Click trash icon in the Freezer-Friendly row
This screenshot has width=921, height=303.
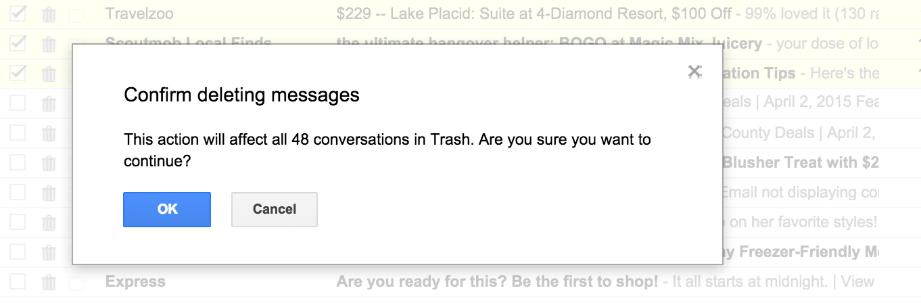(49, 252)
